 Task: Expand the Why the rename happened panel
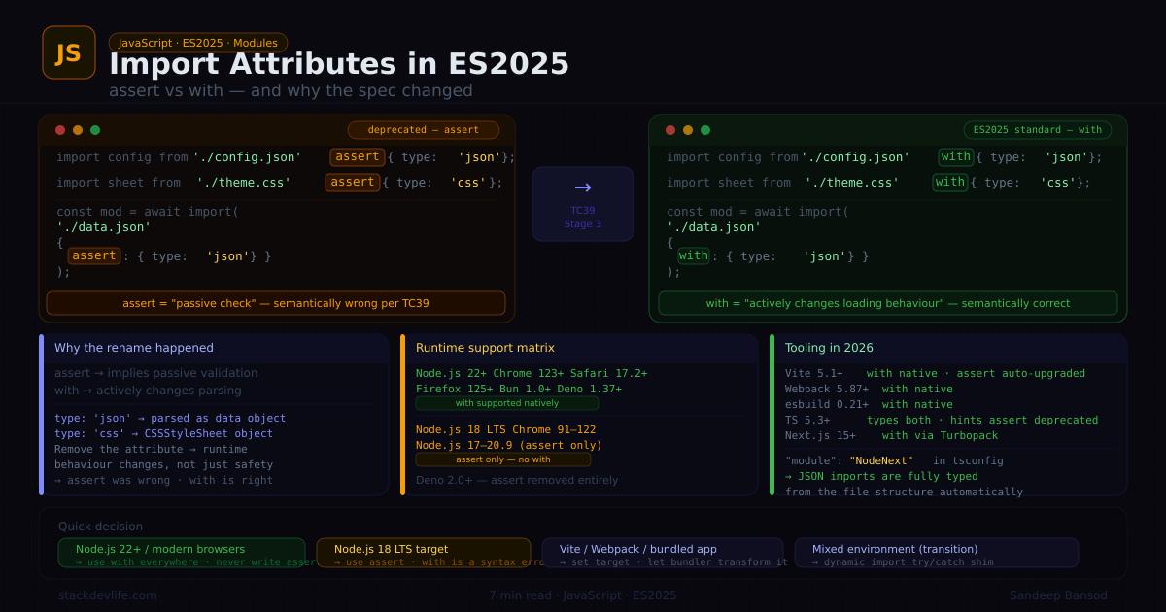pos(133,347)
